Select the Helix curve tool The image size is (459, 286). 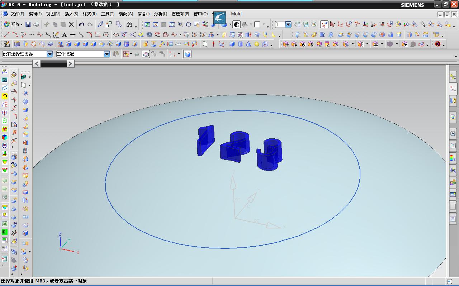(149, 35)
